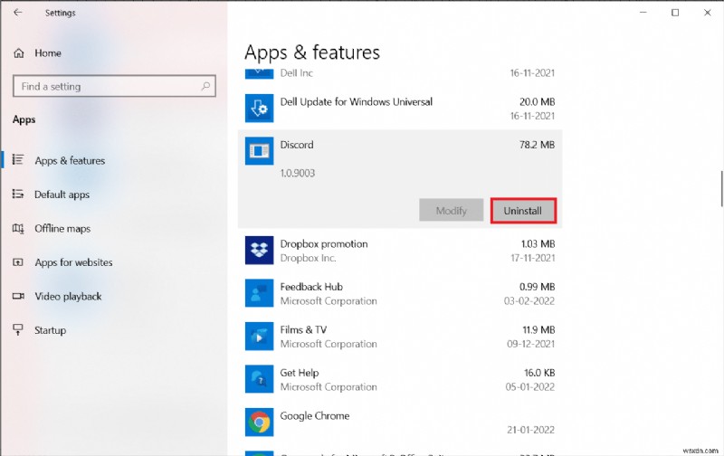Click the greyed Modify button
Screen dimensions: 724x456
click(451, 211)
